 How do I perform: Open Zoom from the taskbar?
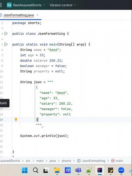(x=121, y=170)
